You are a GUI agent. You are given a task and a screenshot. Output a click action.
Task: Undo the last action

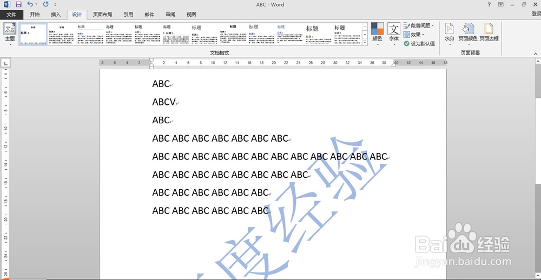(x=30, y=4)
